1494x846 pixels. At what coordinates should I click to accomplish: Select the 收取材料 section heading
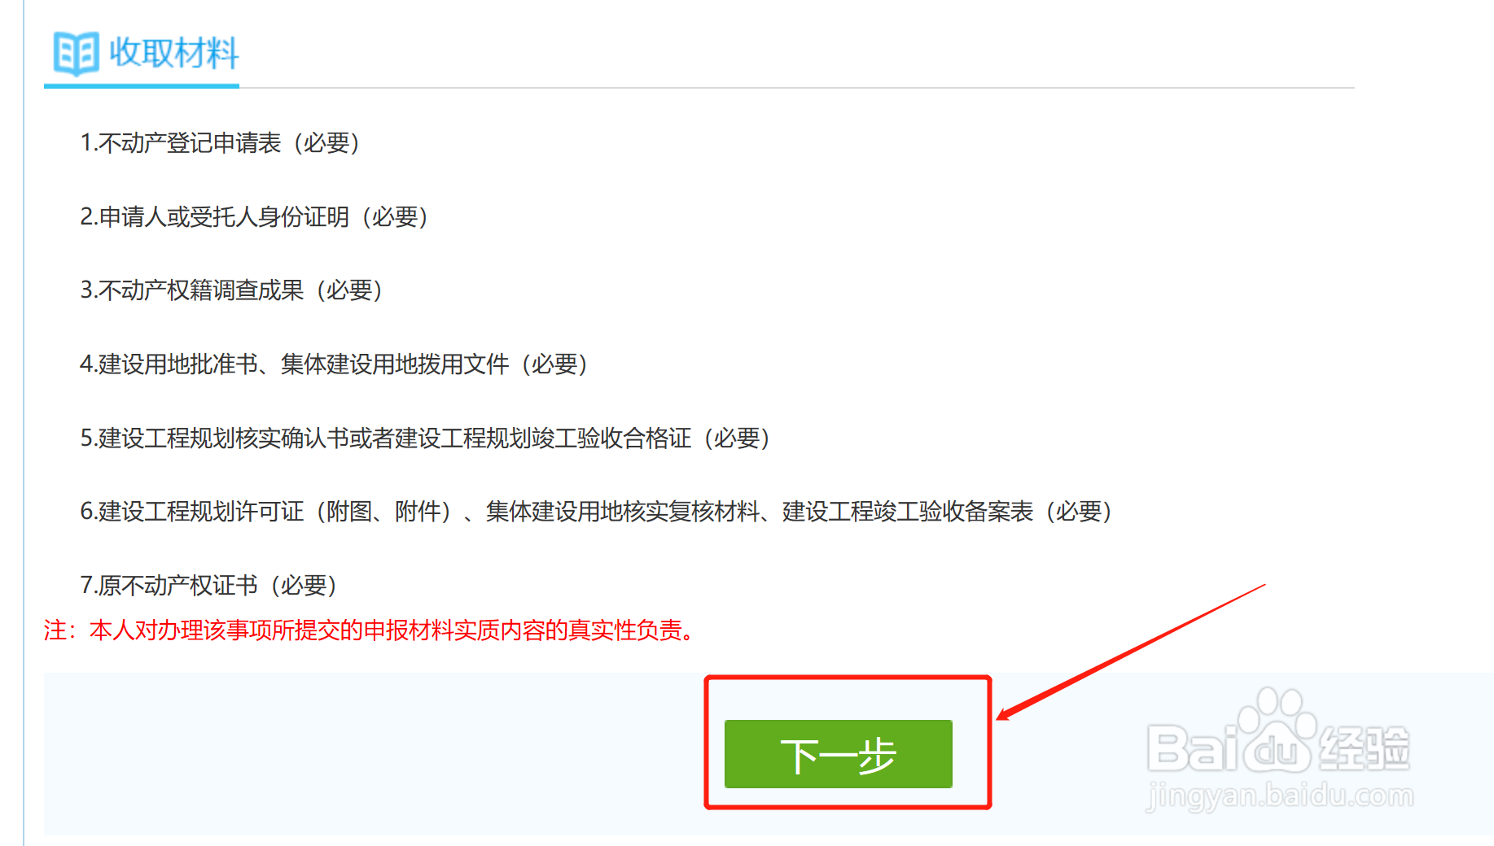[x=173, y=53]
